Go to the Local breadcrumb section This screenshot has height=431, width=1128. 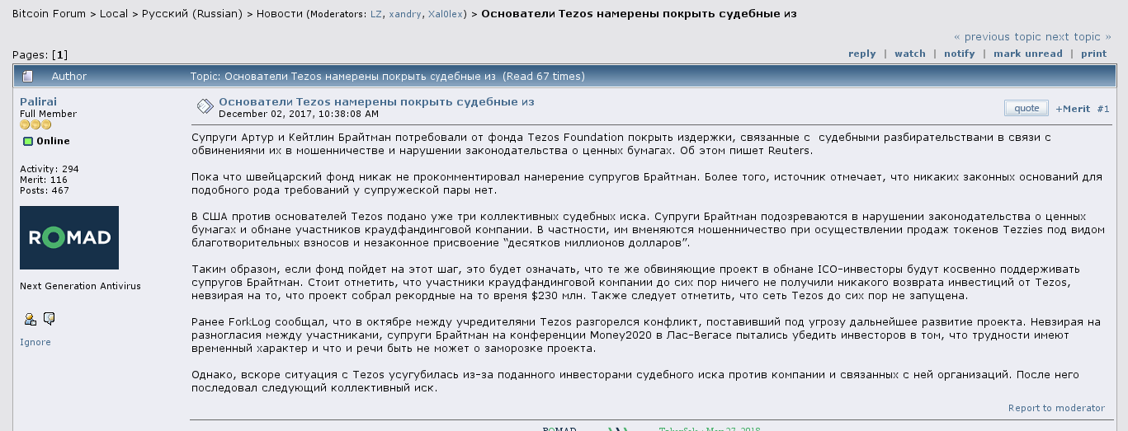[x=116, y=14]
